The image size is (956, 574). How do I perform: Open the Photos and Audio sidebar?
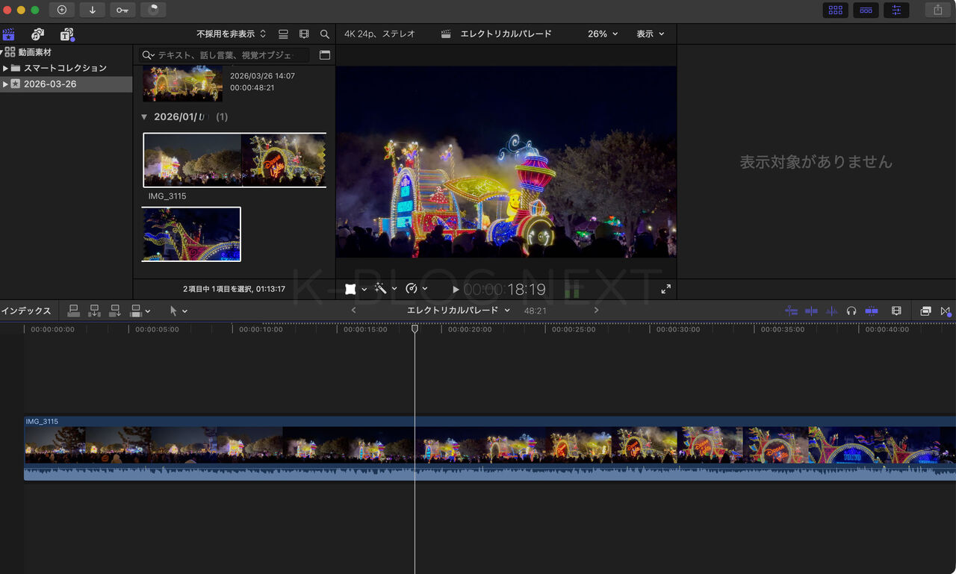coord(37,34)
